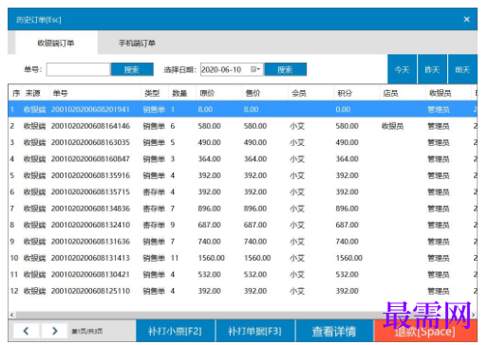Click the 收银员 店员 cell in row 2
The width and height of the screenshot is (489, 345).
tap(392, 126)
